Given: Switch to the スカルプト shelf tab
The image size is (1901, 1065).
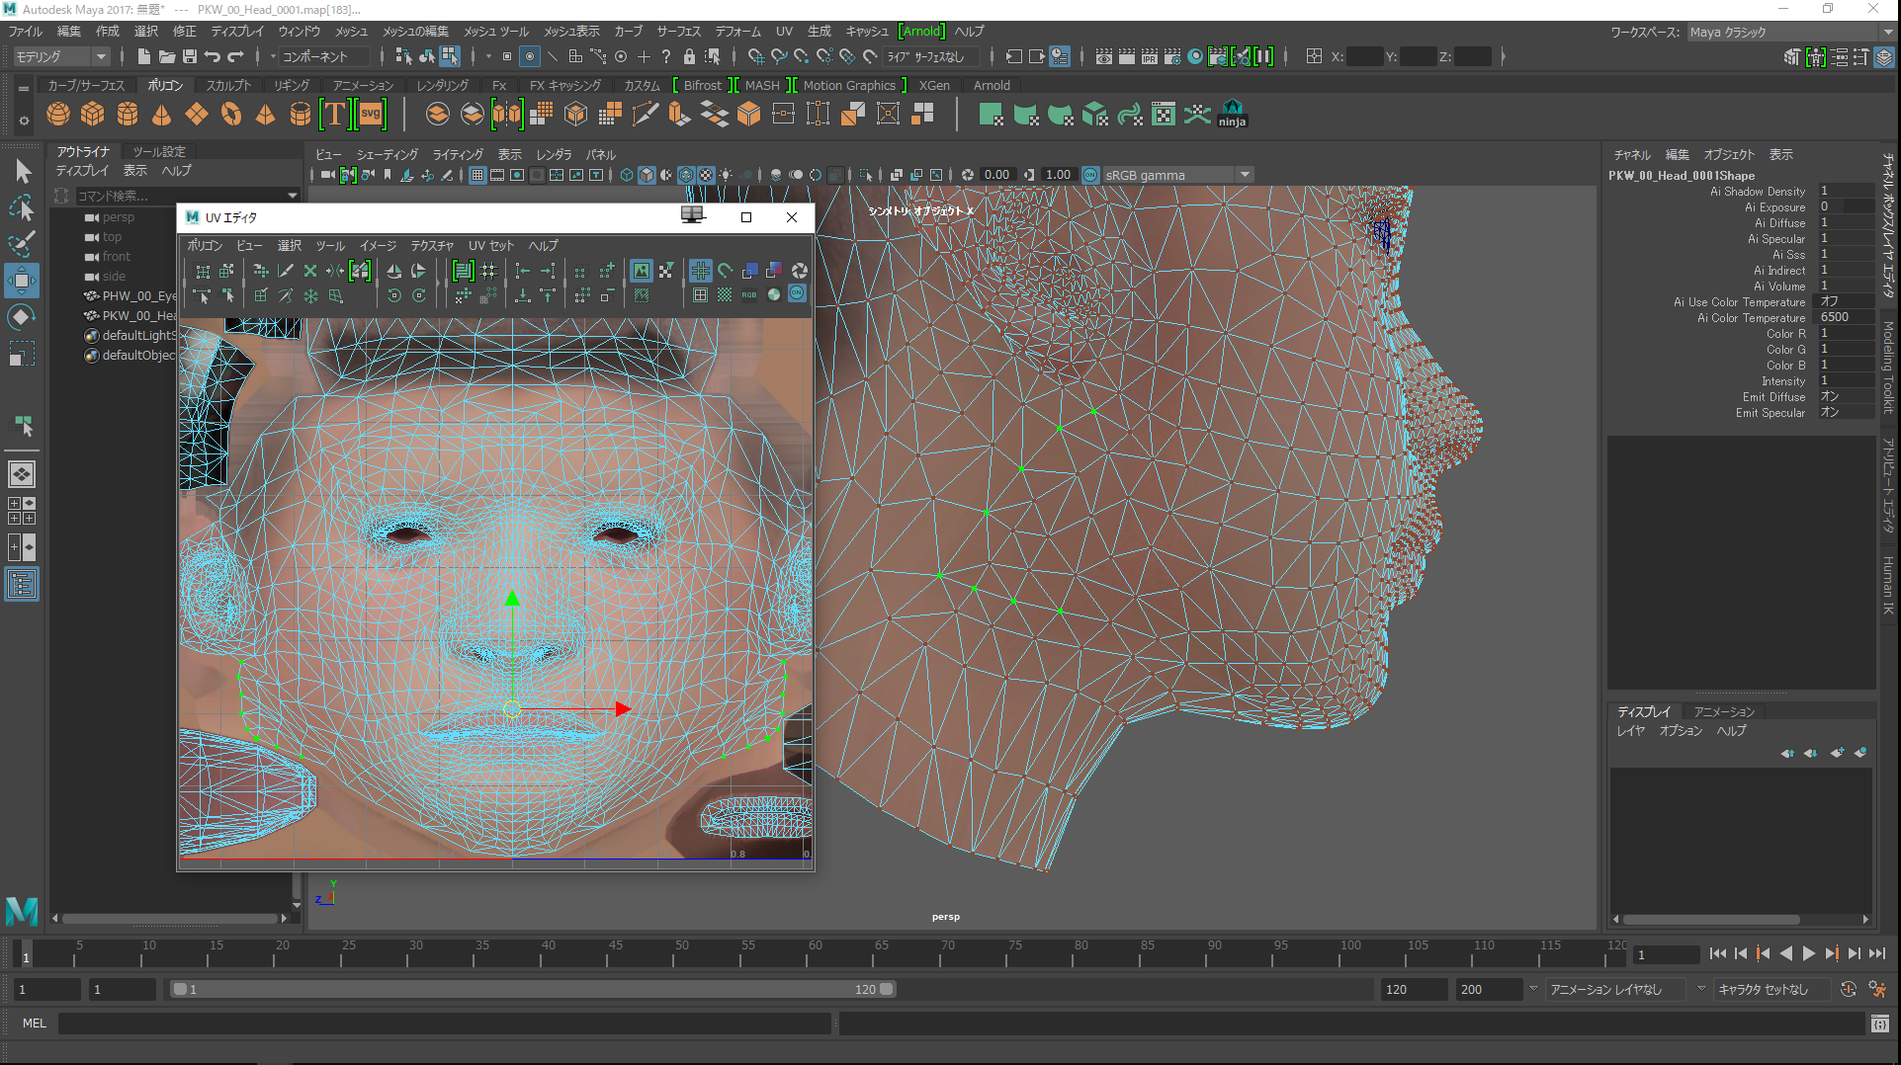Looking at the screenshot, I should coord(228,85).
